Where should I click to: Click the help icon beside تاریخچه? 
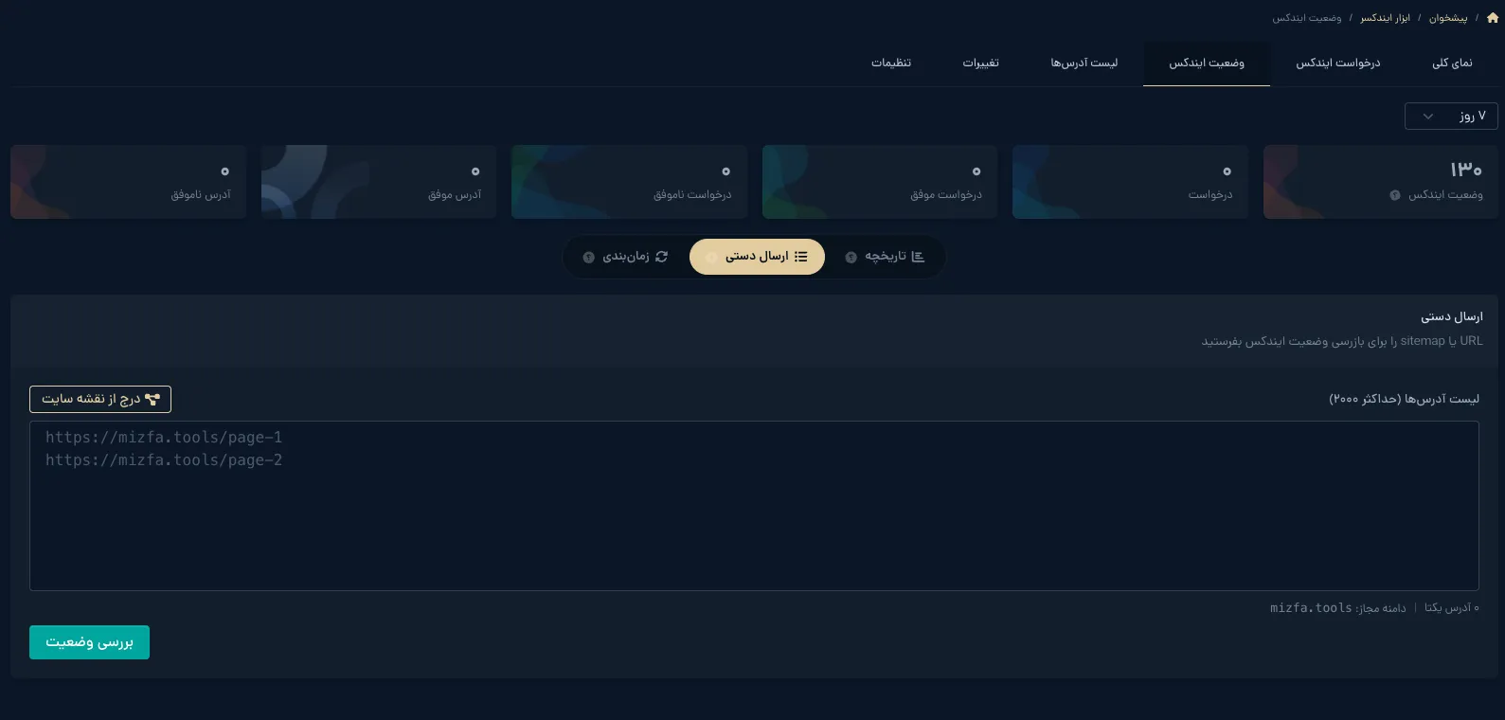click(851, 257)
